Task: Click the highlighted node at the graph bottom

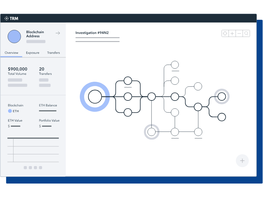Action: (x=152, y=132)
